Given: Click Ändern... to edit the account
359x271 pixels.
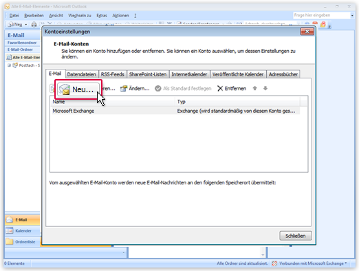Looking at the screenshot, I should point(135,88).
